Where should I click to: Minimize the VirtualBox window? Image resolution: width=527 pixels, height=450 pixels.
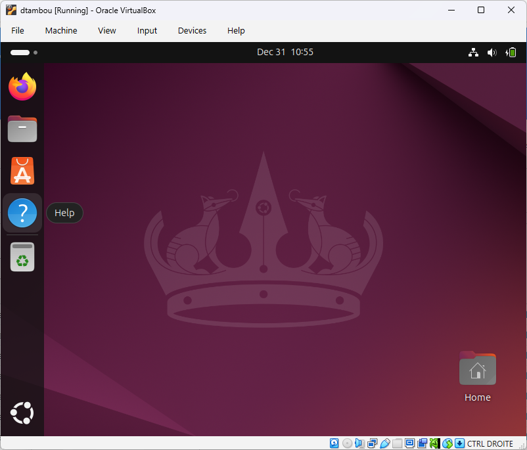[x=451, y=10]
